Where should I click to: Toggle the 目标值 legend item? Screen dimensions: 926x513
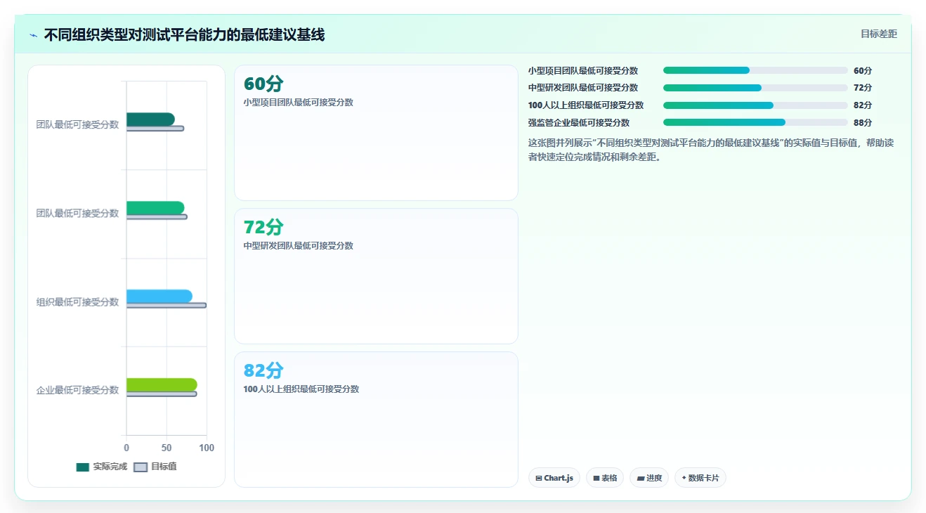click(x=155, y=467)
